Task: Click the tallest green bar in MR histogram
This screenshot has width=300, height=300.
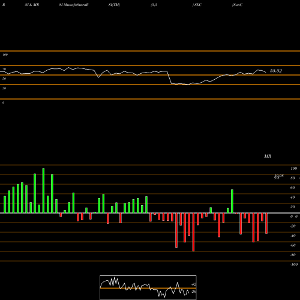Action: coord(43,191)
